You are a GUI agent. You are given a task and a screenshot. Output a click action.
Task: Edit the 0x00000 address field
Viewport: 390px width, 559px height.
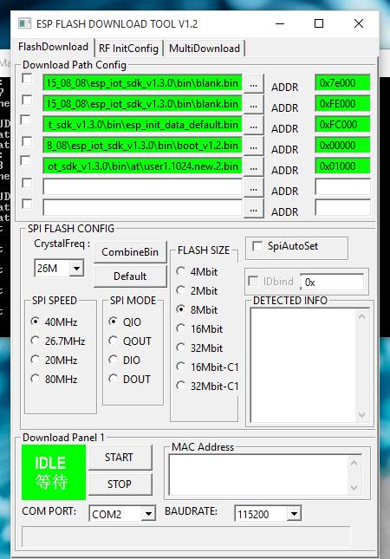pos(342,145)
